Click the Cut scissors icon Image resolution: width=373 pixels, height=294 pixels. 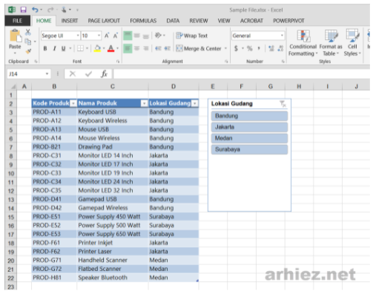28,32
